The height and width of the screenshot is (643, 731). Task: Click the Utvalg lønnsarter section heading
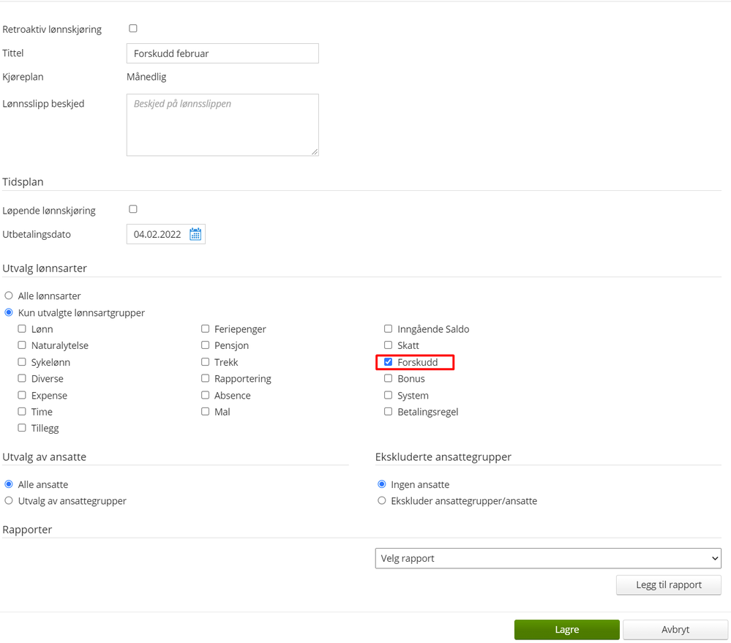coord(45,268)
